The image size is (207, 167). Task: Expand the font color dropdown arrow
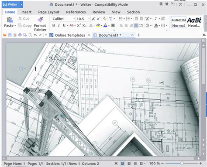pos(109,26)
